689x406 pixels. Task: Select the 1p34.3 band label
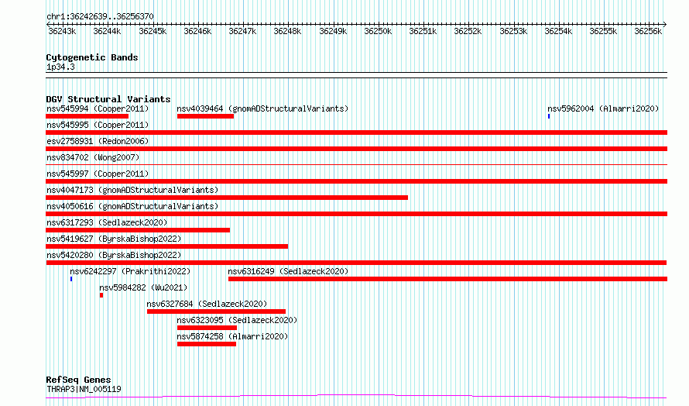(x=60, y=67)
